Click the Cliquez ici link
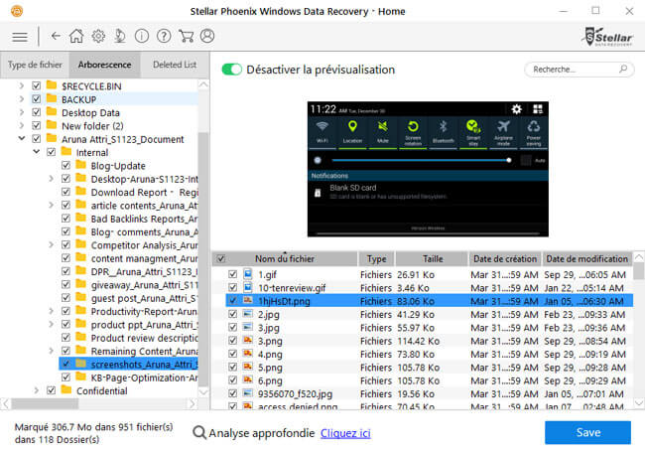 (x=345, y=433)
